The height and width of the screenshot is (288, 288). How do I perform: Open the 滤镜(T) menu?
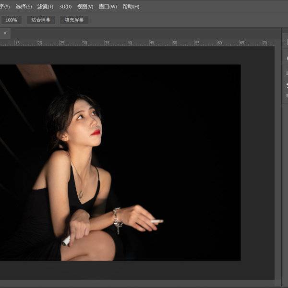(45, 7)
